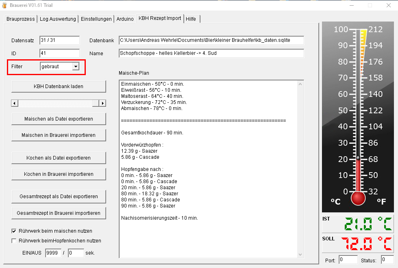
Task: Click the left arrow of record scrollbar
Action: point(15,103)
